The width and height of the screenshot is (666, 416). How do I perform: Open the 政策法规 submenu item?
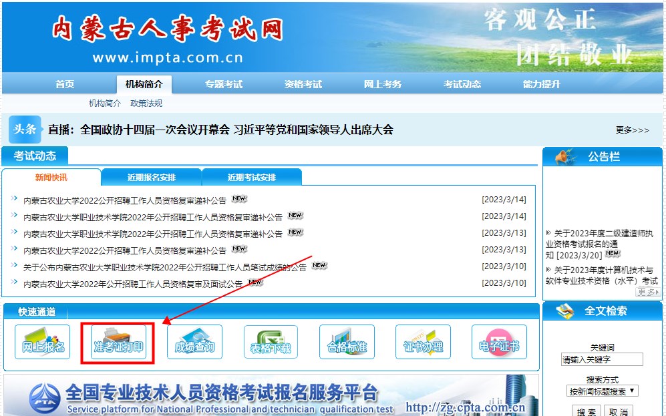coord(147,104)
